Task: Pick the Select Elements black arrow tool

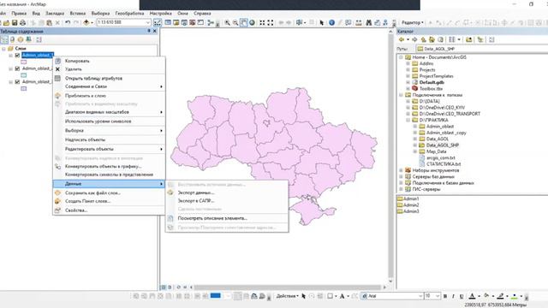Action: pos(322,23)
